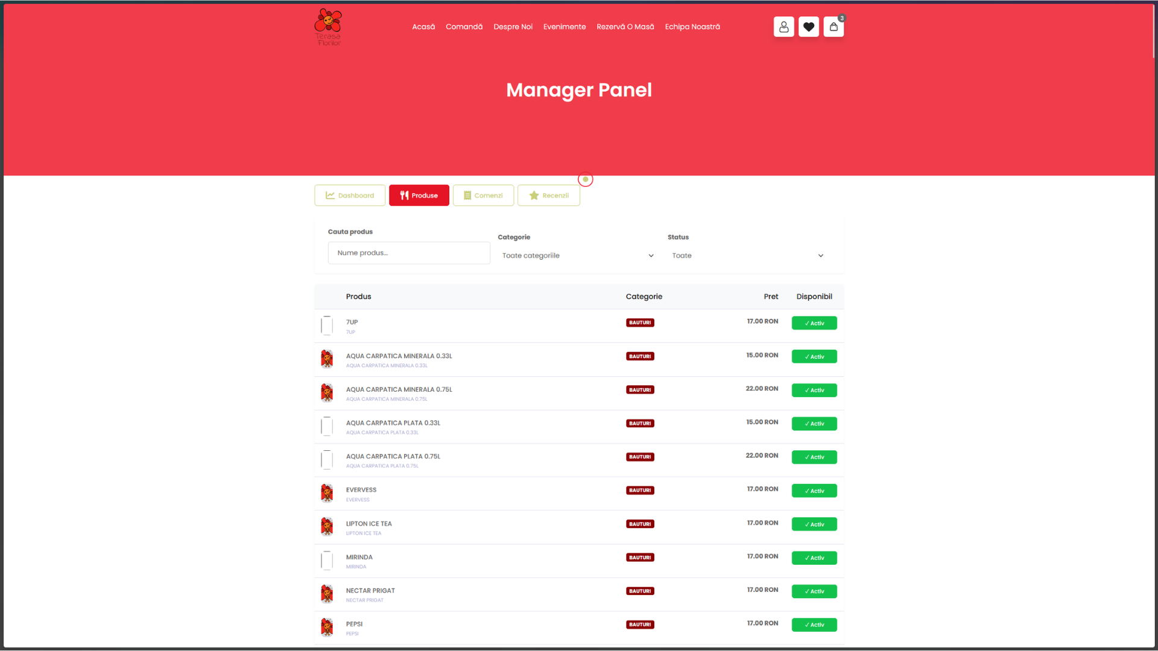Click the Terasa Florilor flower logo
Screen dimensions: 1158x651
click(328, 27)
